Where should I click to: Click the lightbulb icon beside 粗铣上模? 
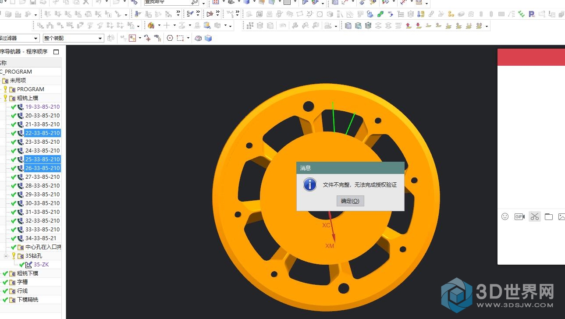(x=5, y=98)
